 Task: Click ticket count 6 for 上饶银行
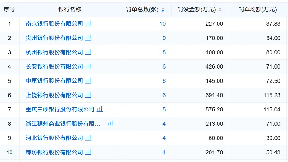pos(164,95)
